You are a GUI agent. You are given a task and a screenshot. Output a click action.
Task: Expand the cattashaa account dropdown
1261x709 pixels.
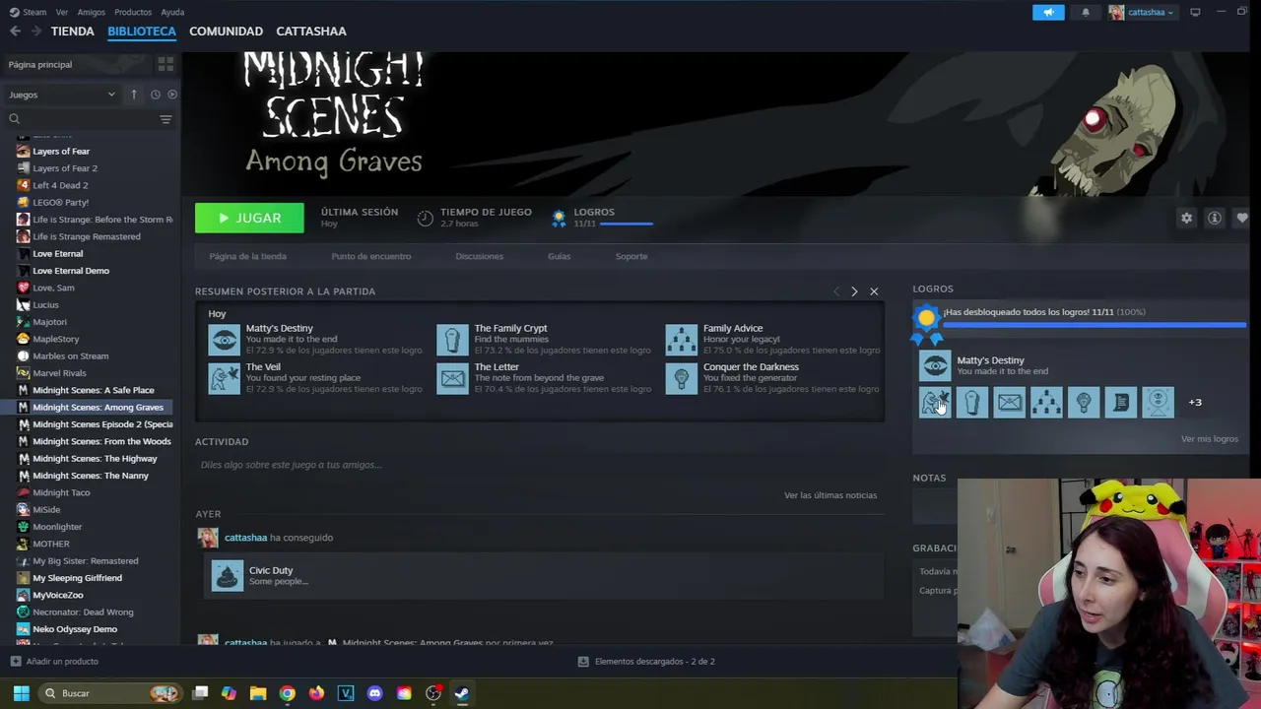(1141, 12)
